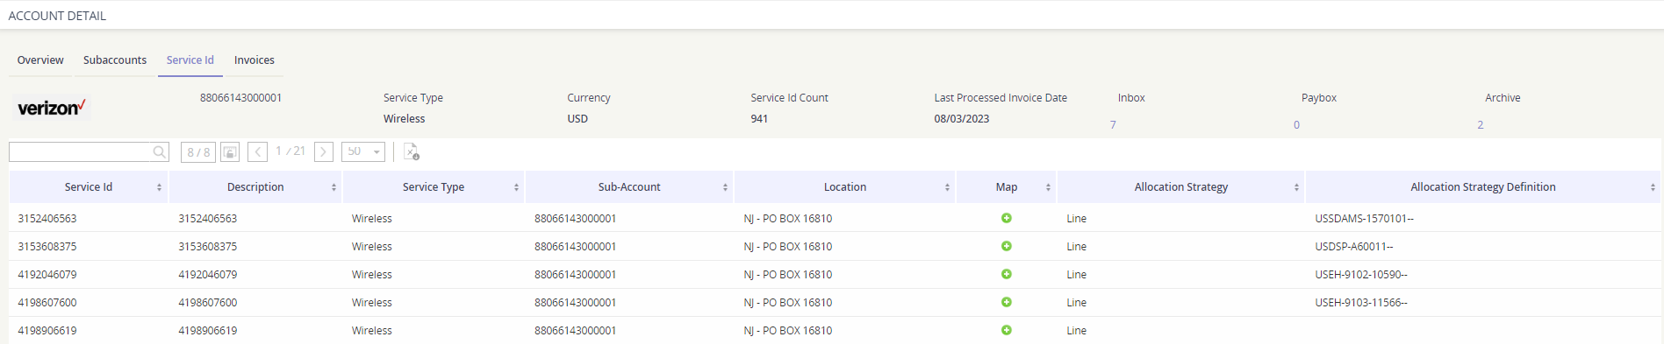Click the Location column header
Viewport: 1664px width, 344px height.
tap(845, 187)
